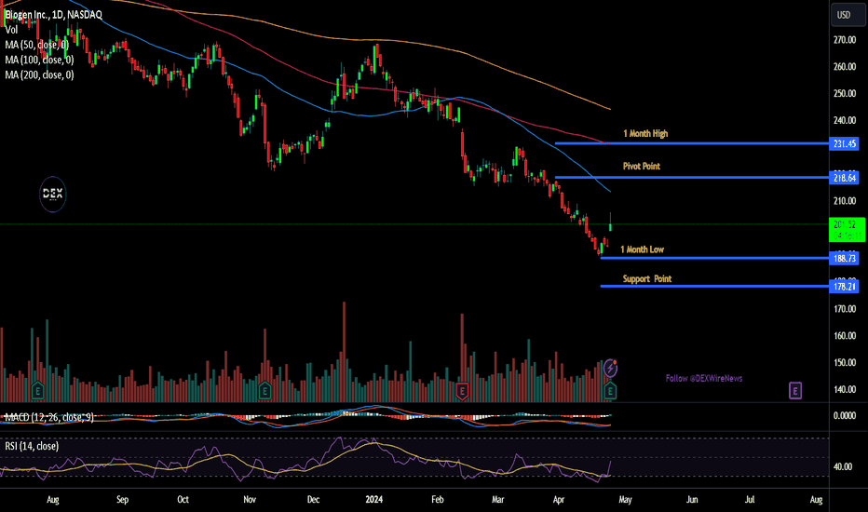Click the 170.00 price axis label
Image resolution: width=868 pixels, height=512 pixels.
[845, 309]
